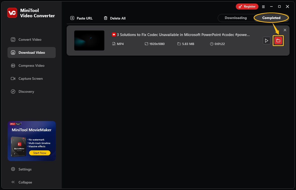This screenshot has height=190, width=296.
Task: Click the MovieMaker product box image
Action: tap(19, 146)
